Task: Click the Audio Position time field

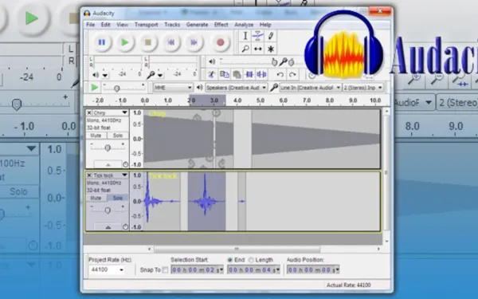Action: click(313, 270)
